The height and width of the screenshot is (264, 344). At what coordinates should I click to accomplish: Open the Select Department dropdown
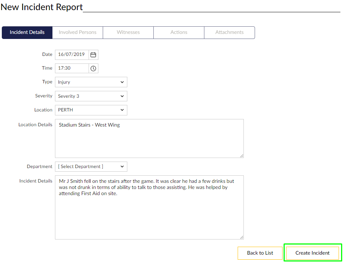tap(91, 167)
